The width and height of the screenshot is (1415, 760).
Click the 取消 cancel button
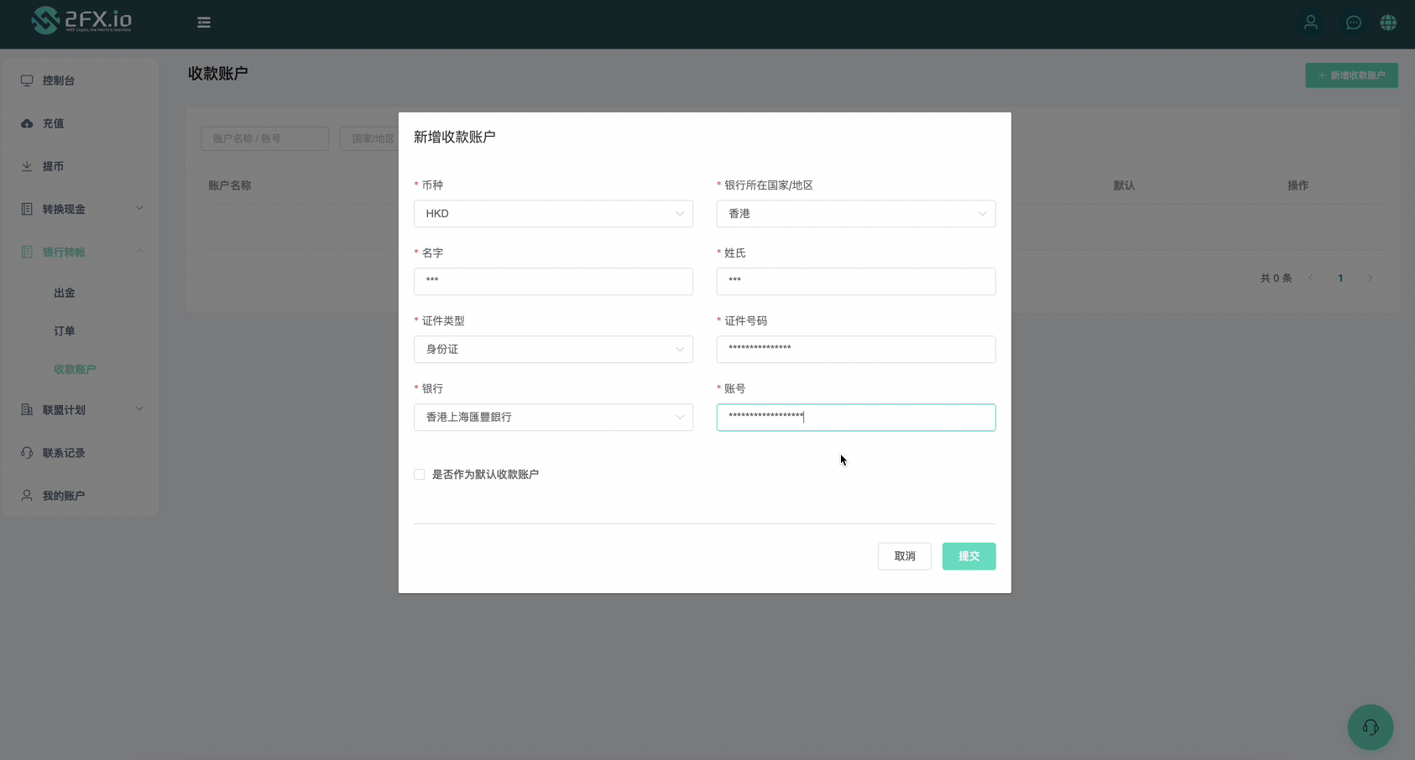tap(904, 556)
